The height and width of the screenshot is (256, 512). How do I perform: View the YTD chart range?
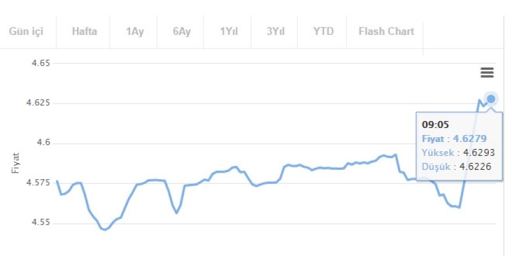[x=323, y=31]
